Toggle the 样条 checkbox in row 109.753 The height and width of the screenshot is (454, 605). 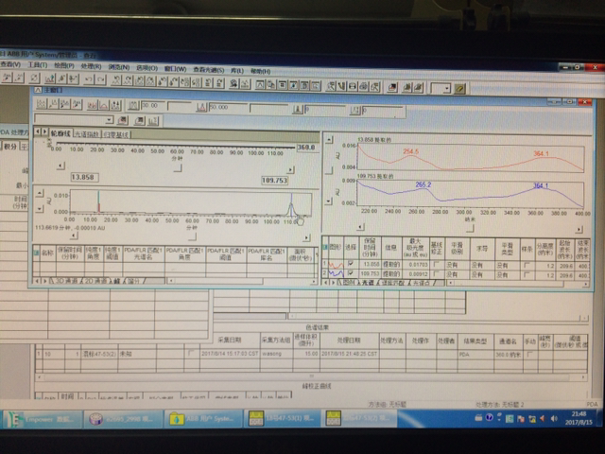coord(527,275)
